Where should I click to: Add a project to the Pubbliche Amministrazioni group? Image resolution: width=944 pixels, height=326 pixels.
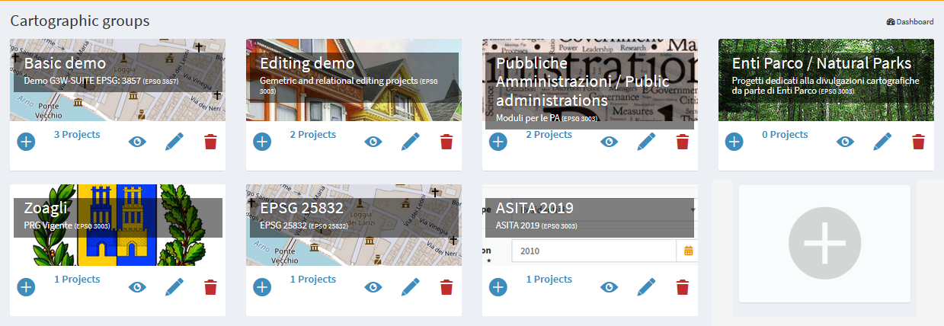pos(498,142)
